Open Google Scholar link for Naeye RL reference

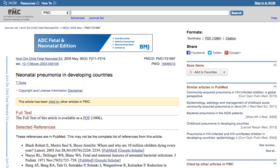coord(107,160)
